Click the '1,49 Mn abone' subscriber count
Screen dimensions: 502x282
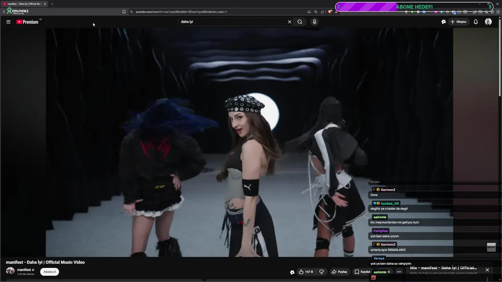tap(25, 274)
